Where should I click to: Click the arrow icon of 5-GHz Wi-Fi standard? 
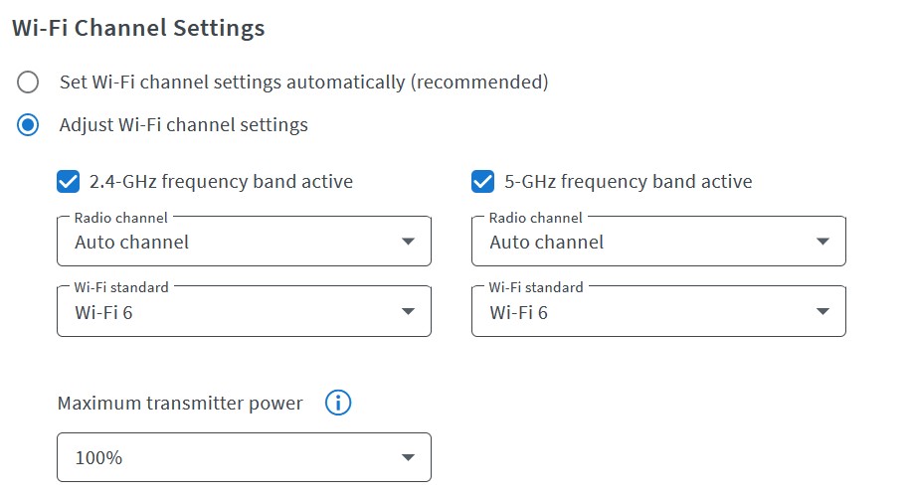(822, 312)
